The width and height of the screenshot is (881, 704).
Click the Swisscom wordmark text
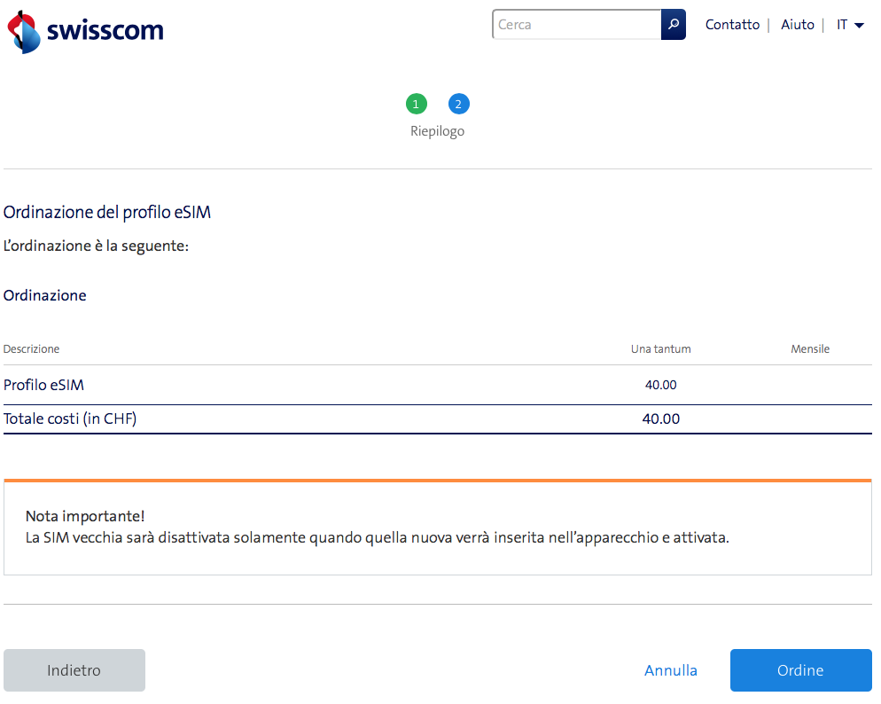tap(105, 30)
